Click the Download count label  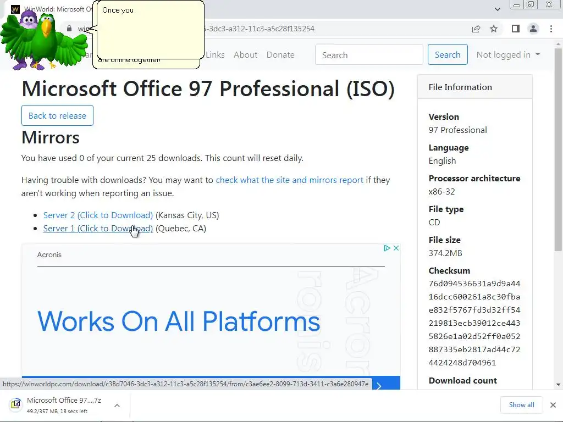click(x=462, y=380)
